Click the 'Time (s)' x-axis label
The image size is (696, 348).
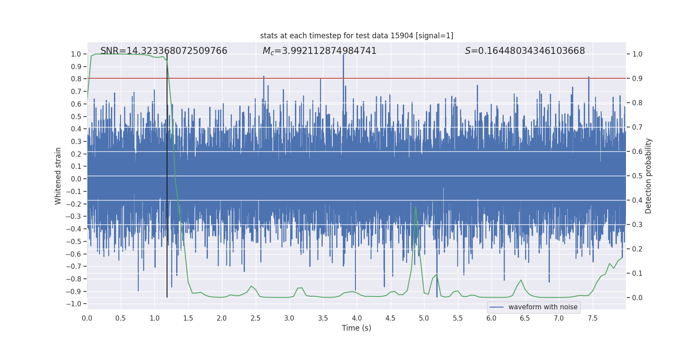(356, 328)
